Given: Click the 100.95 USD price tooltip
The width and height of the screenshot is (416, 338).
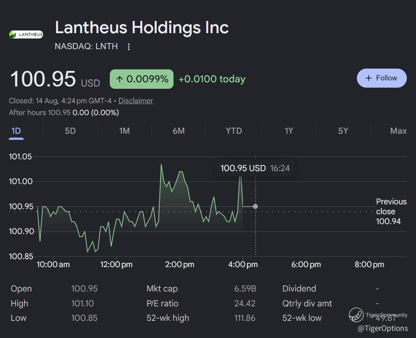Looking at the screenshot, I should pos(255,168).
